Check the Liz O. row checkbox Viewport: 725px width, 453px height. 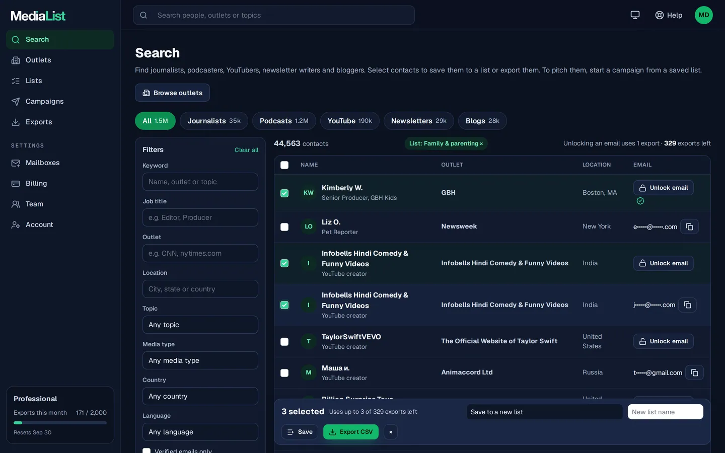click(x=284, y=227)
